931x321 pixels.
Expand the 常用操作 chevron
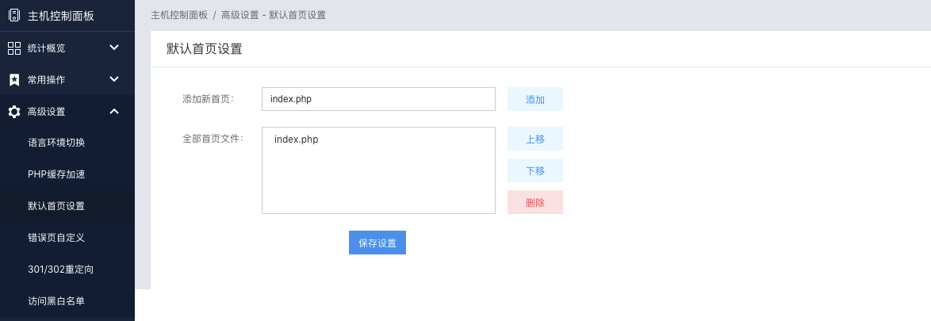point(115,79)
